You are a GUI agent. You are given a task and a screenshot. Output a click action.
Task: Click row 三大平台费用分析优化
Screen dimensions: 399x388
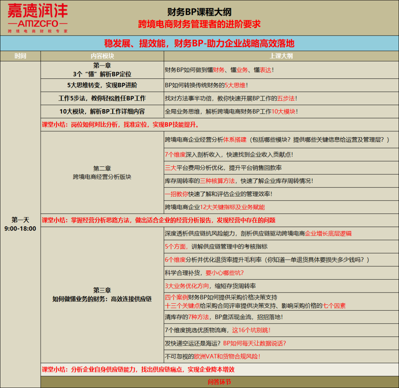pos(281,168)
